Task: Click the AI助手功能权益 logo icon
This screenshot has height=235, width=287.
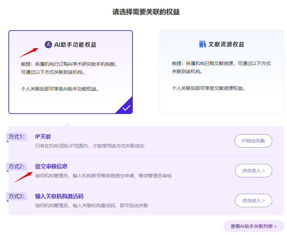Action: pos(48,45)
